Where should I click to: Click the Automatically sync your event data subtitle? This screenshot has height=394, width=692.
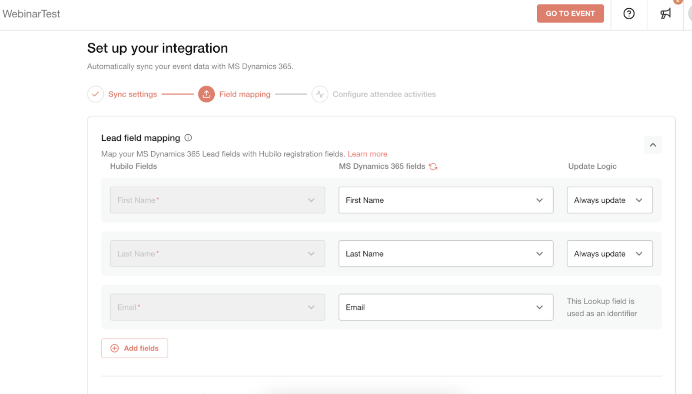[190, 66]
